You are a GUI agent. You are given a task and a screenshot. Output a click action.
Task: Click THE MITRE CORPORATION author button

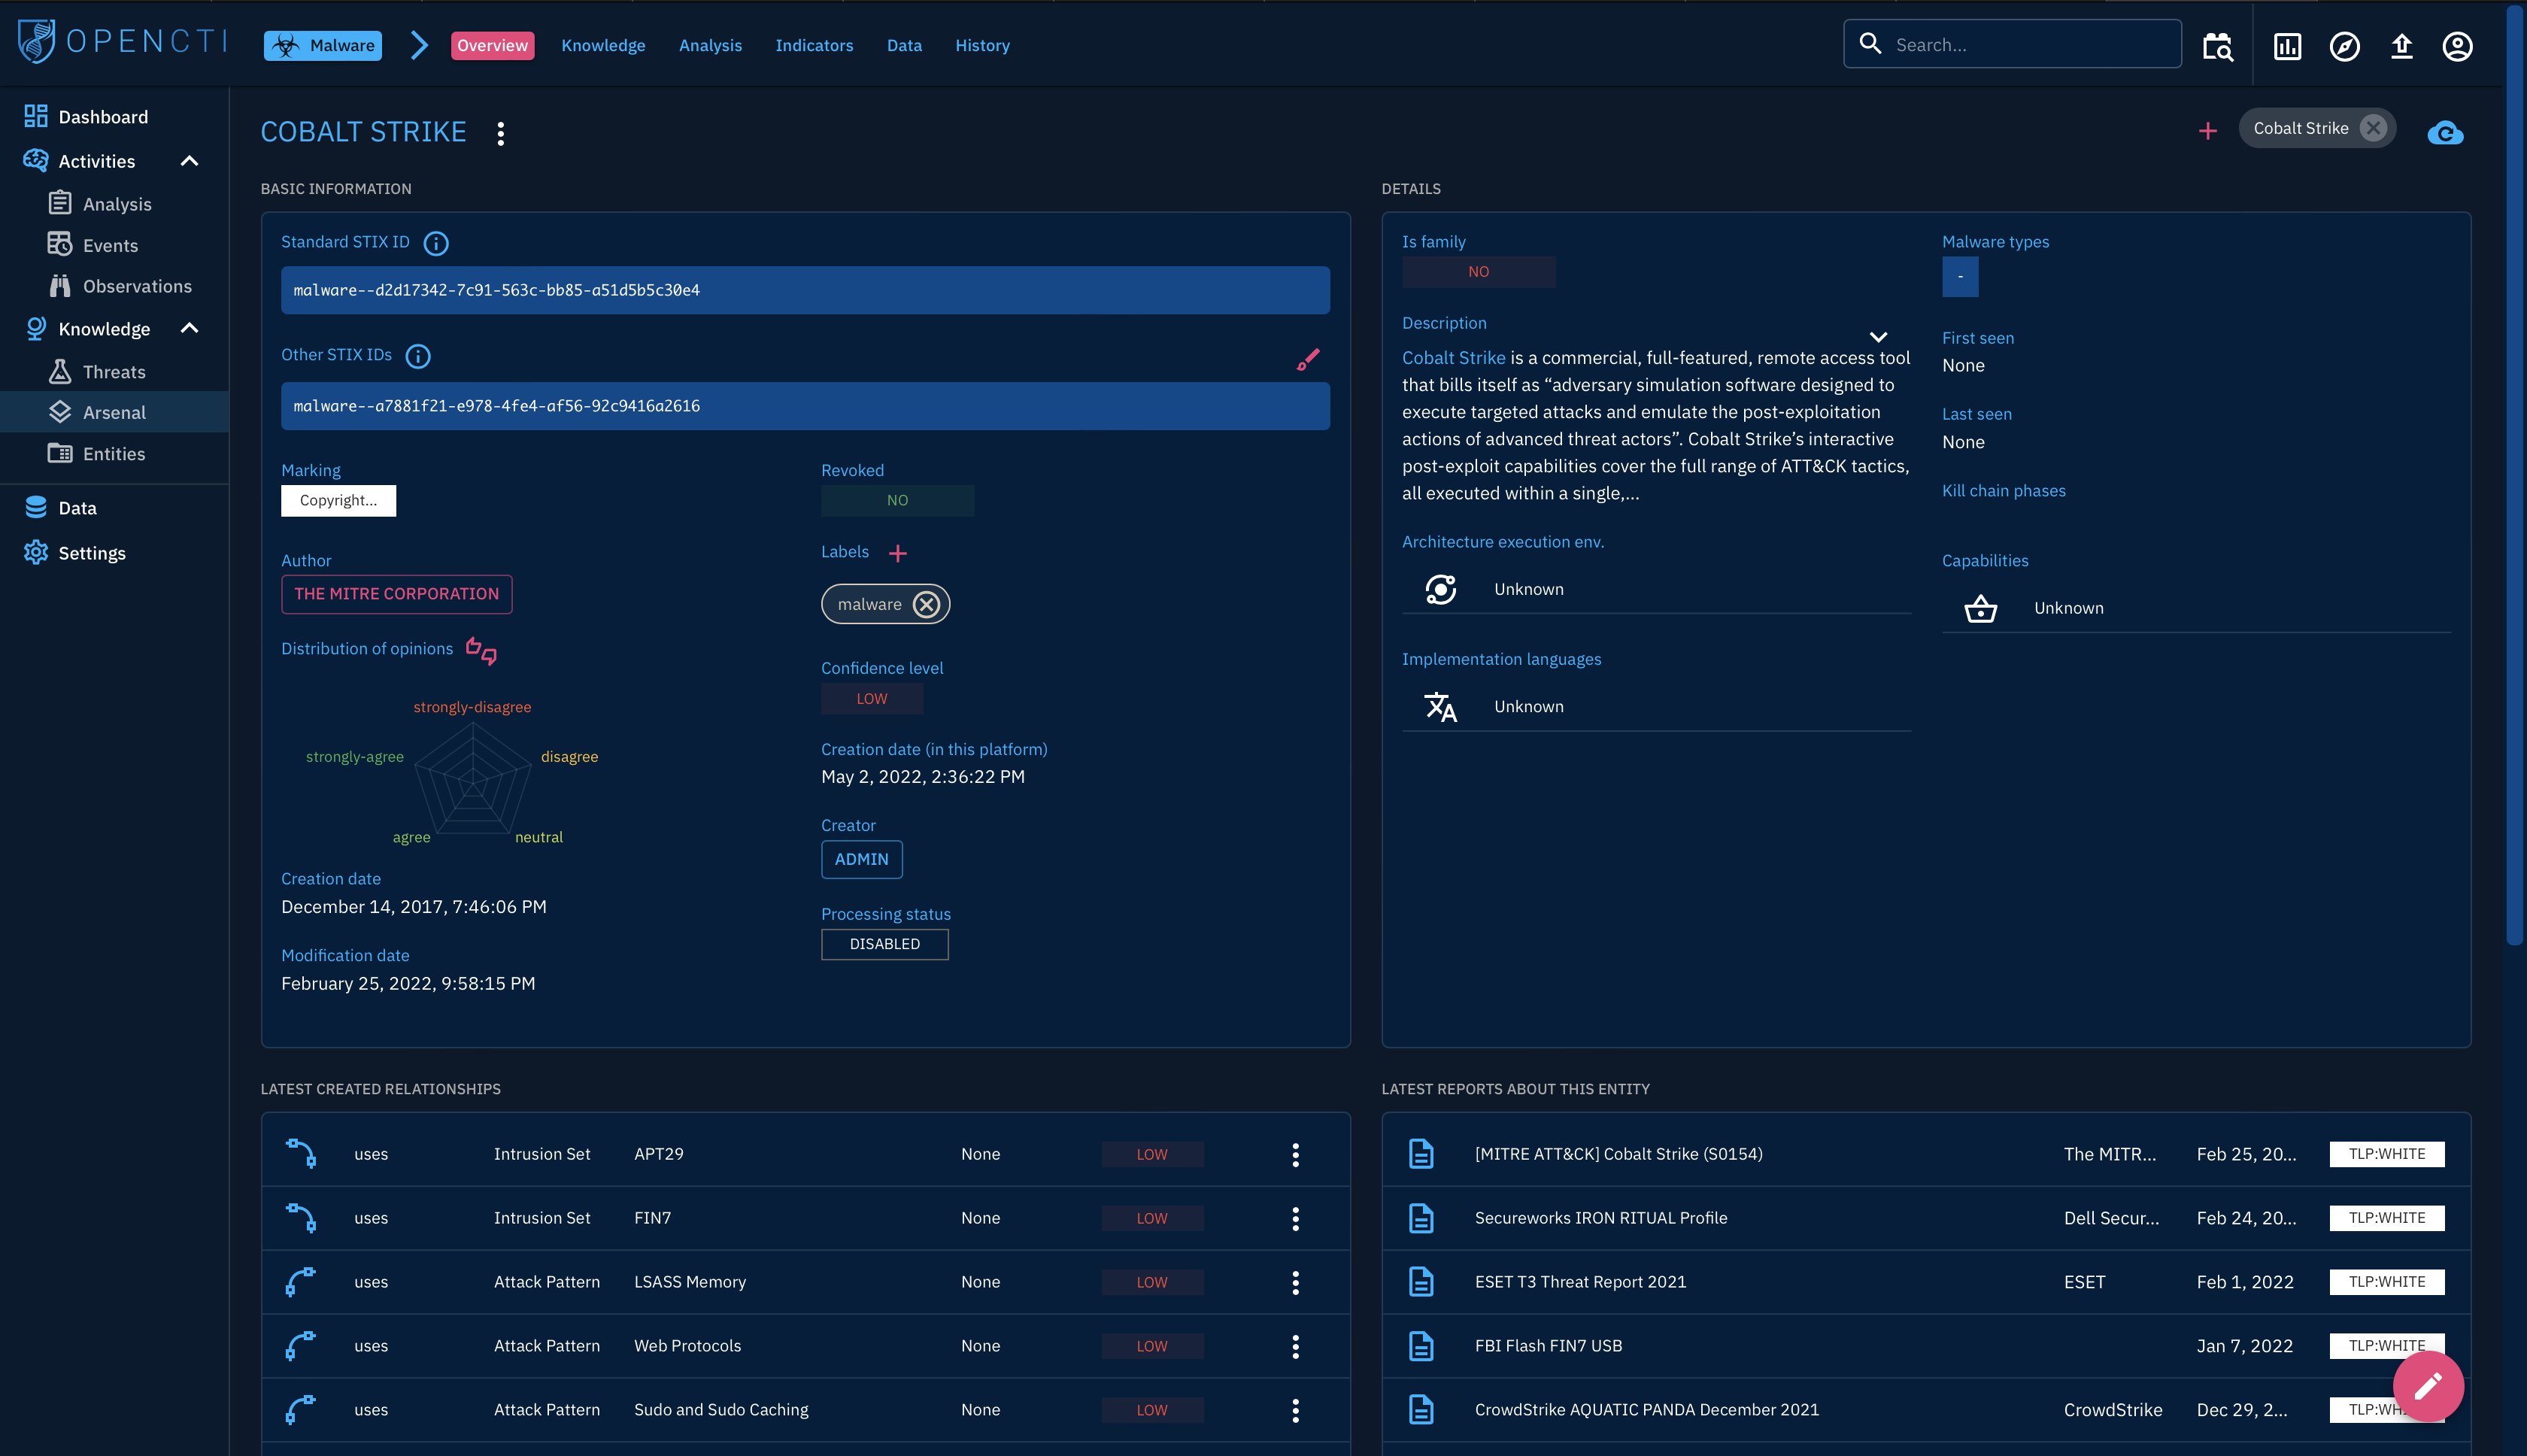click(396, 594)
